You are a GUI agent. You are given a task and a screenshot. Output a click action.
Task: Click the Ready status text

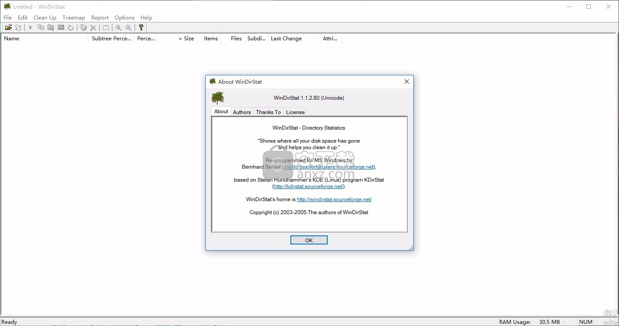pos(10,322)
